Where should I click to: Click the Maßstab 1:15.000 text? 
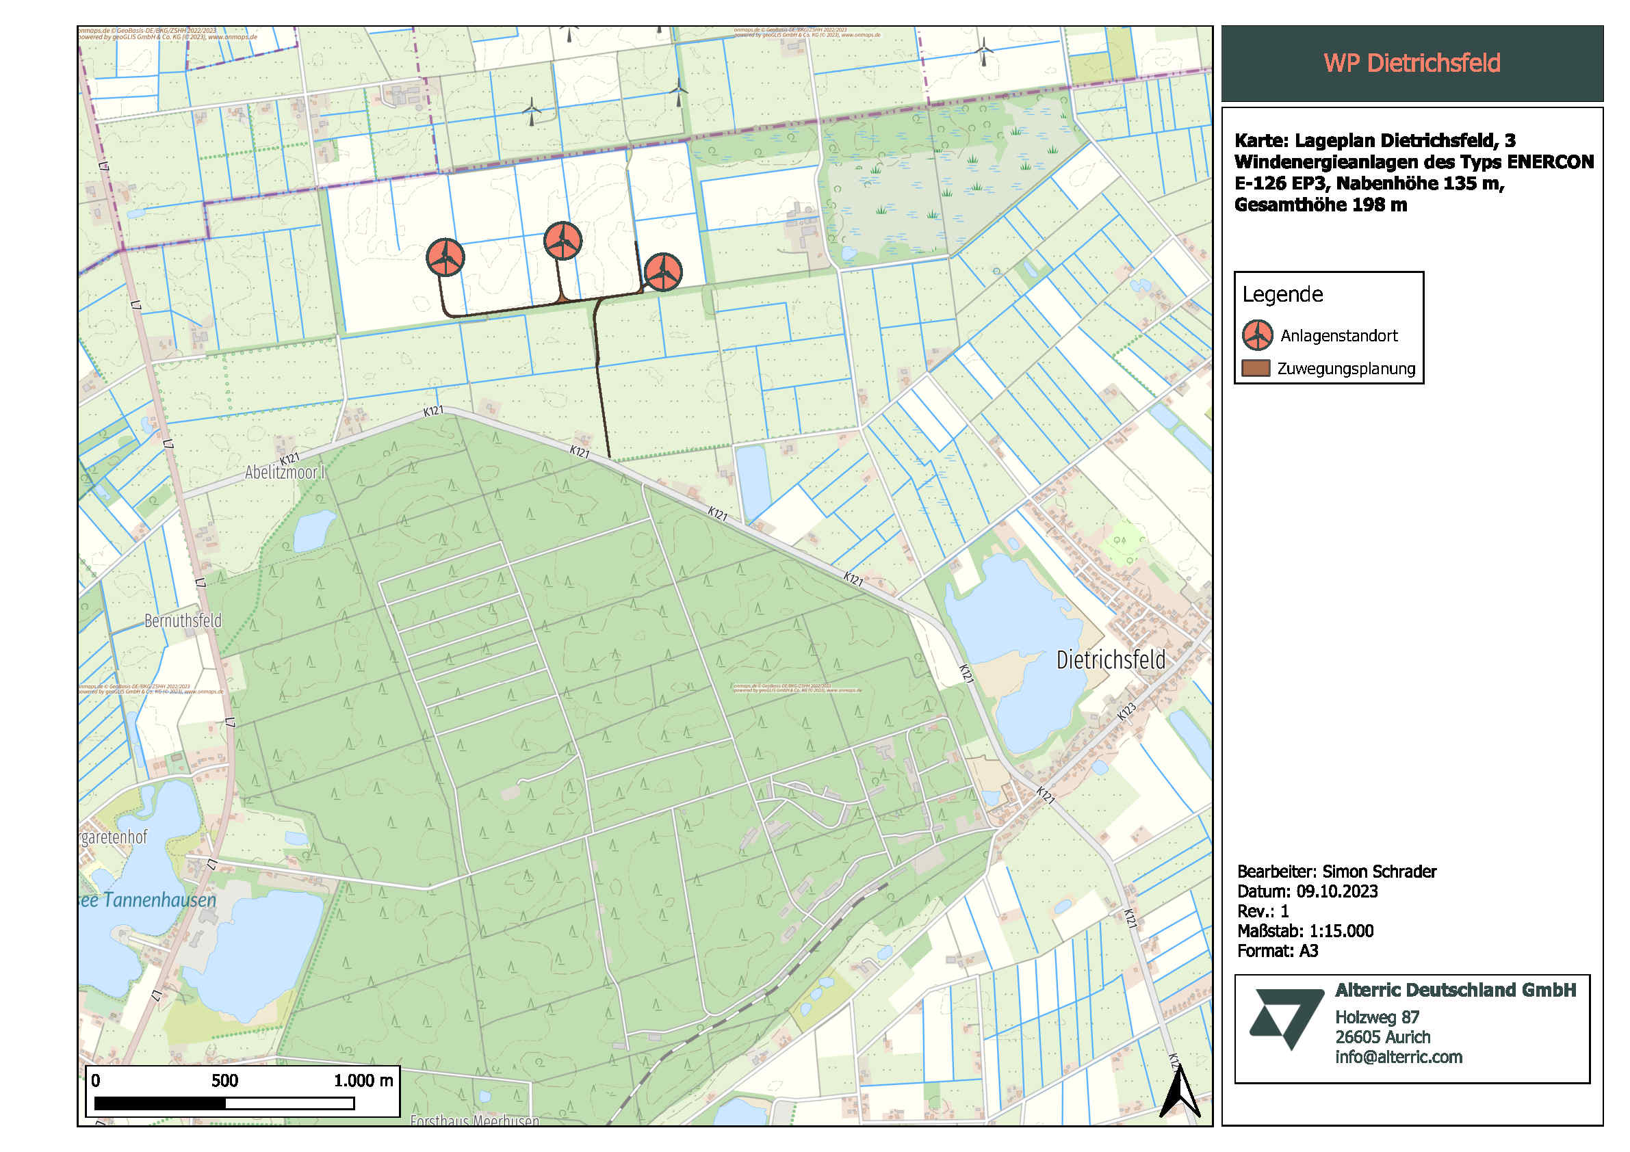click(x=1305, y=930)
